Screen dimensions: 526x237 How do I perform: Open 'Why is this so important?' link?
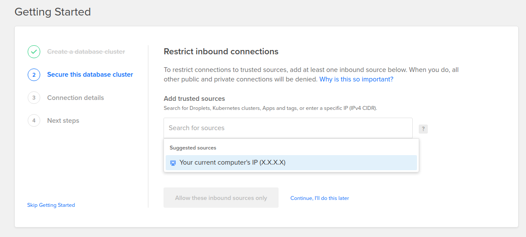tap(356, 79)
